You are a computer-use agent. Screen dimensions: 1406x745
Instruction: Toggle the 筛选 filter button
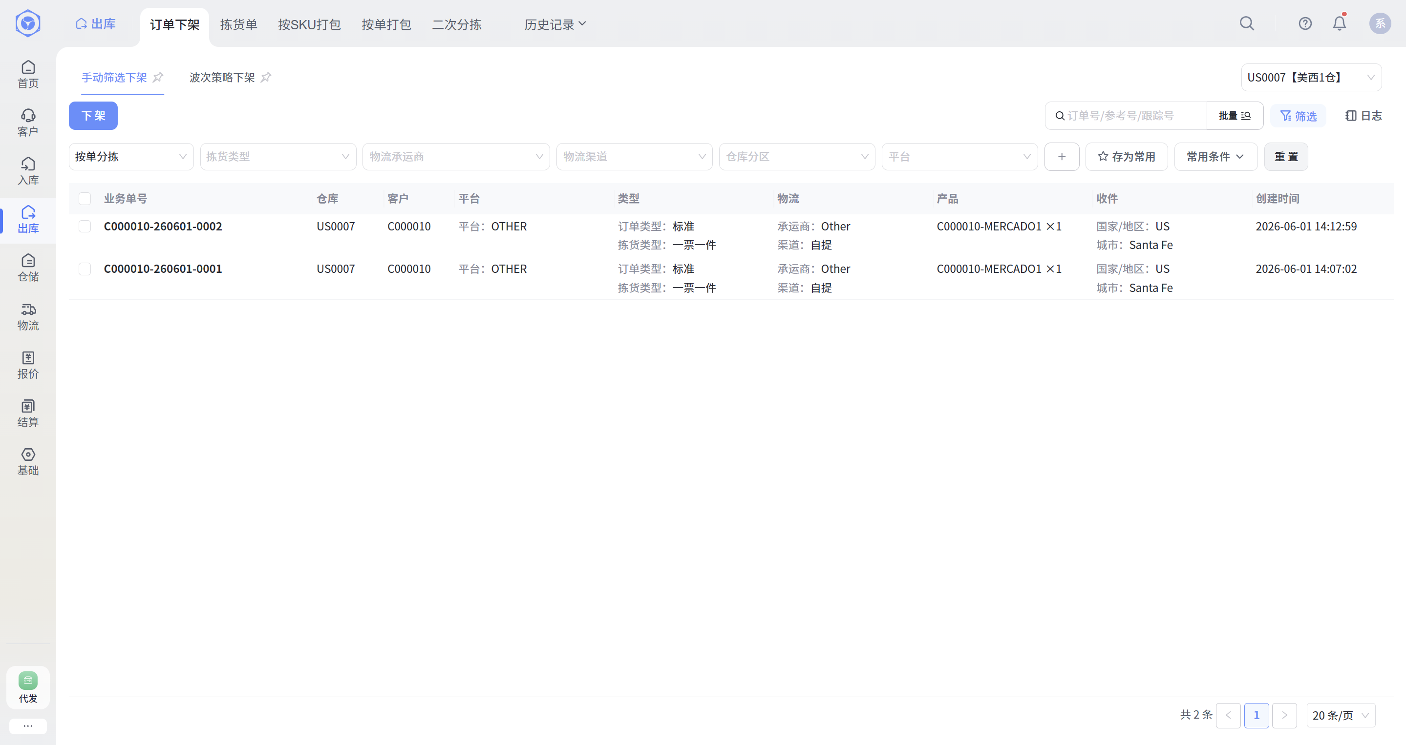(x=1299, y=116)
